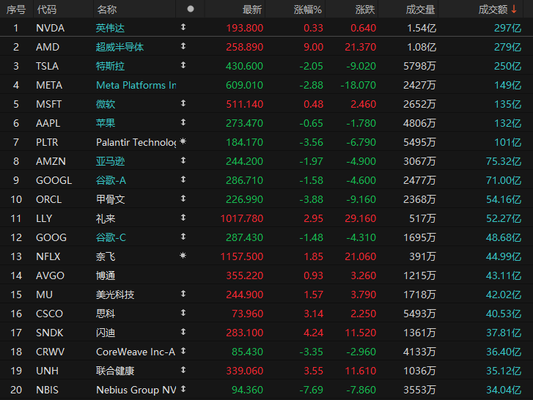The width and height of the screenshot is (533, 400).
Task: Click the up-down arrow icon in NVDA row
Action: point(183,27)
